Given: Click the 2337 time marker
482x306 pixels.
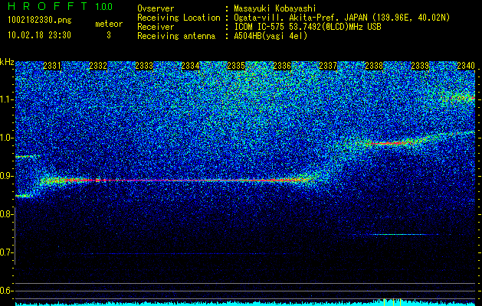Looking at the screenshot, I should pyautogui.click(x=328, y=66).
